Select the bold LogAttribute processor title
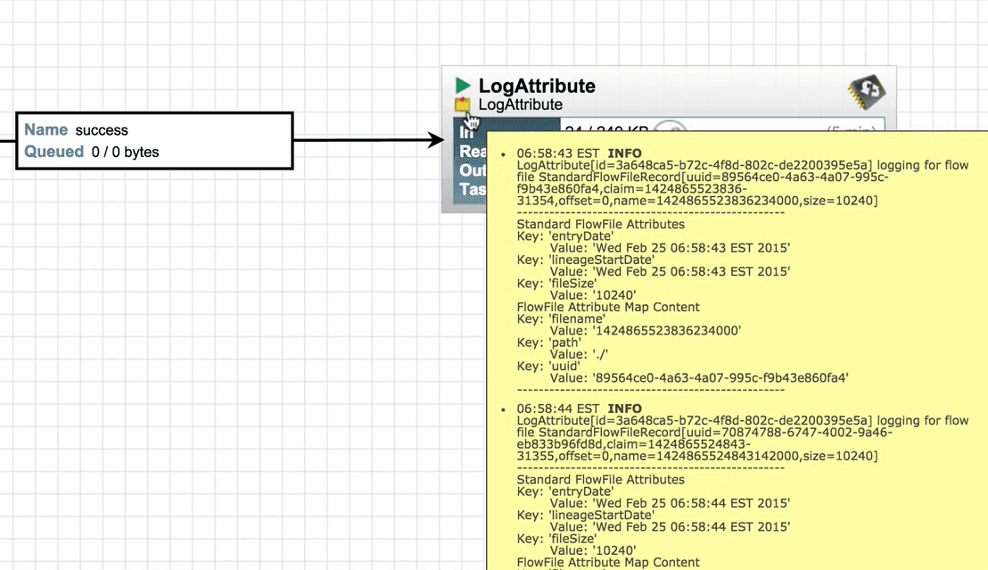988x570 pixels. click(537, 86)
